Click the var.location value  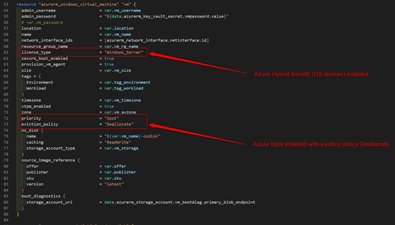[x=119, y=28]
